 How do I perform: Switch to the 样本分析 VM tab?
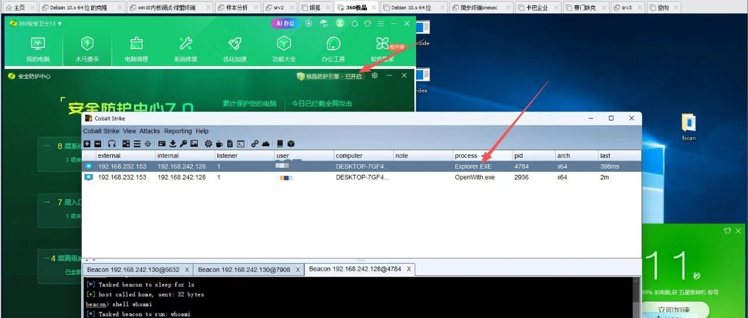[236, 8]
